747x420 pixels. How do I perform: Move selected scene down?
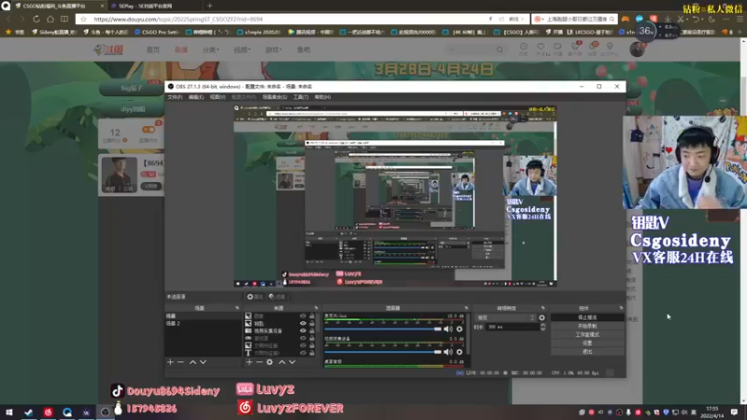[203, 362]
